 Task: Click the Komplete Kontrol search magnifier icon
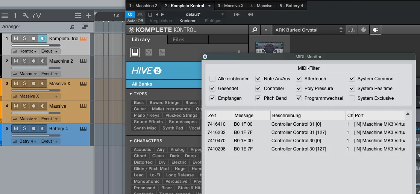(255, 30)
